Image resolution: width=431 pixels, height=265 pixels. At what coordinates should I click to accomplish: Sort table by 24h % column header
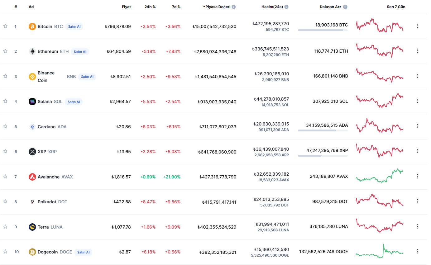[150, 7]
